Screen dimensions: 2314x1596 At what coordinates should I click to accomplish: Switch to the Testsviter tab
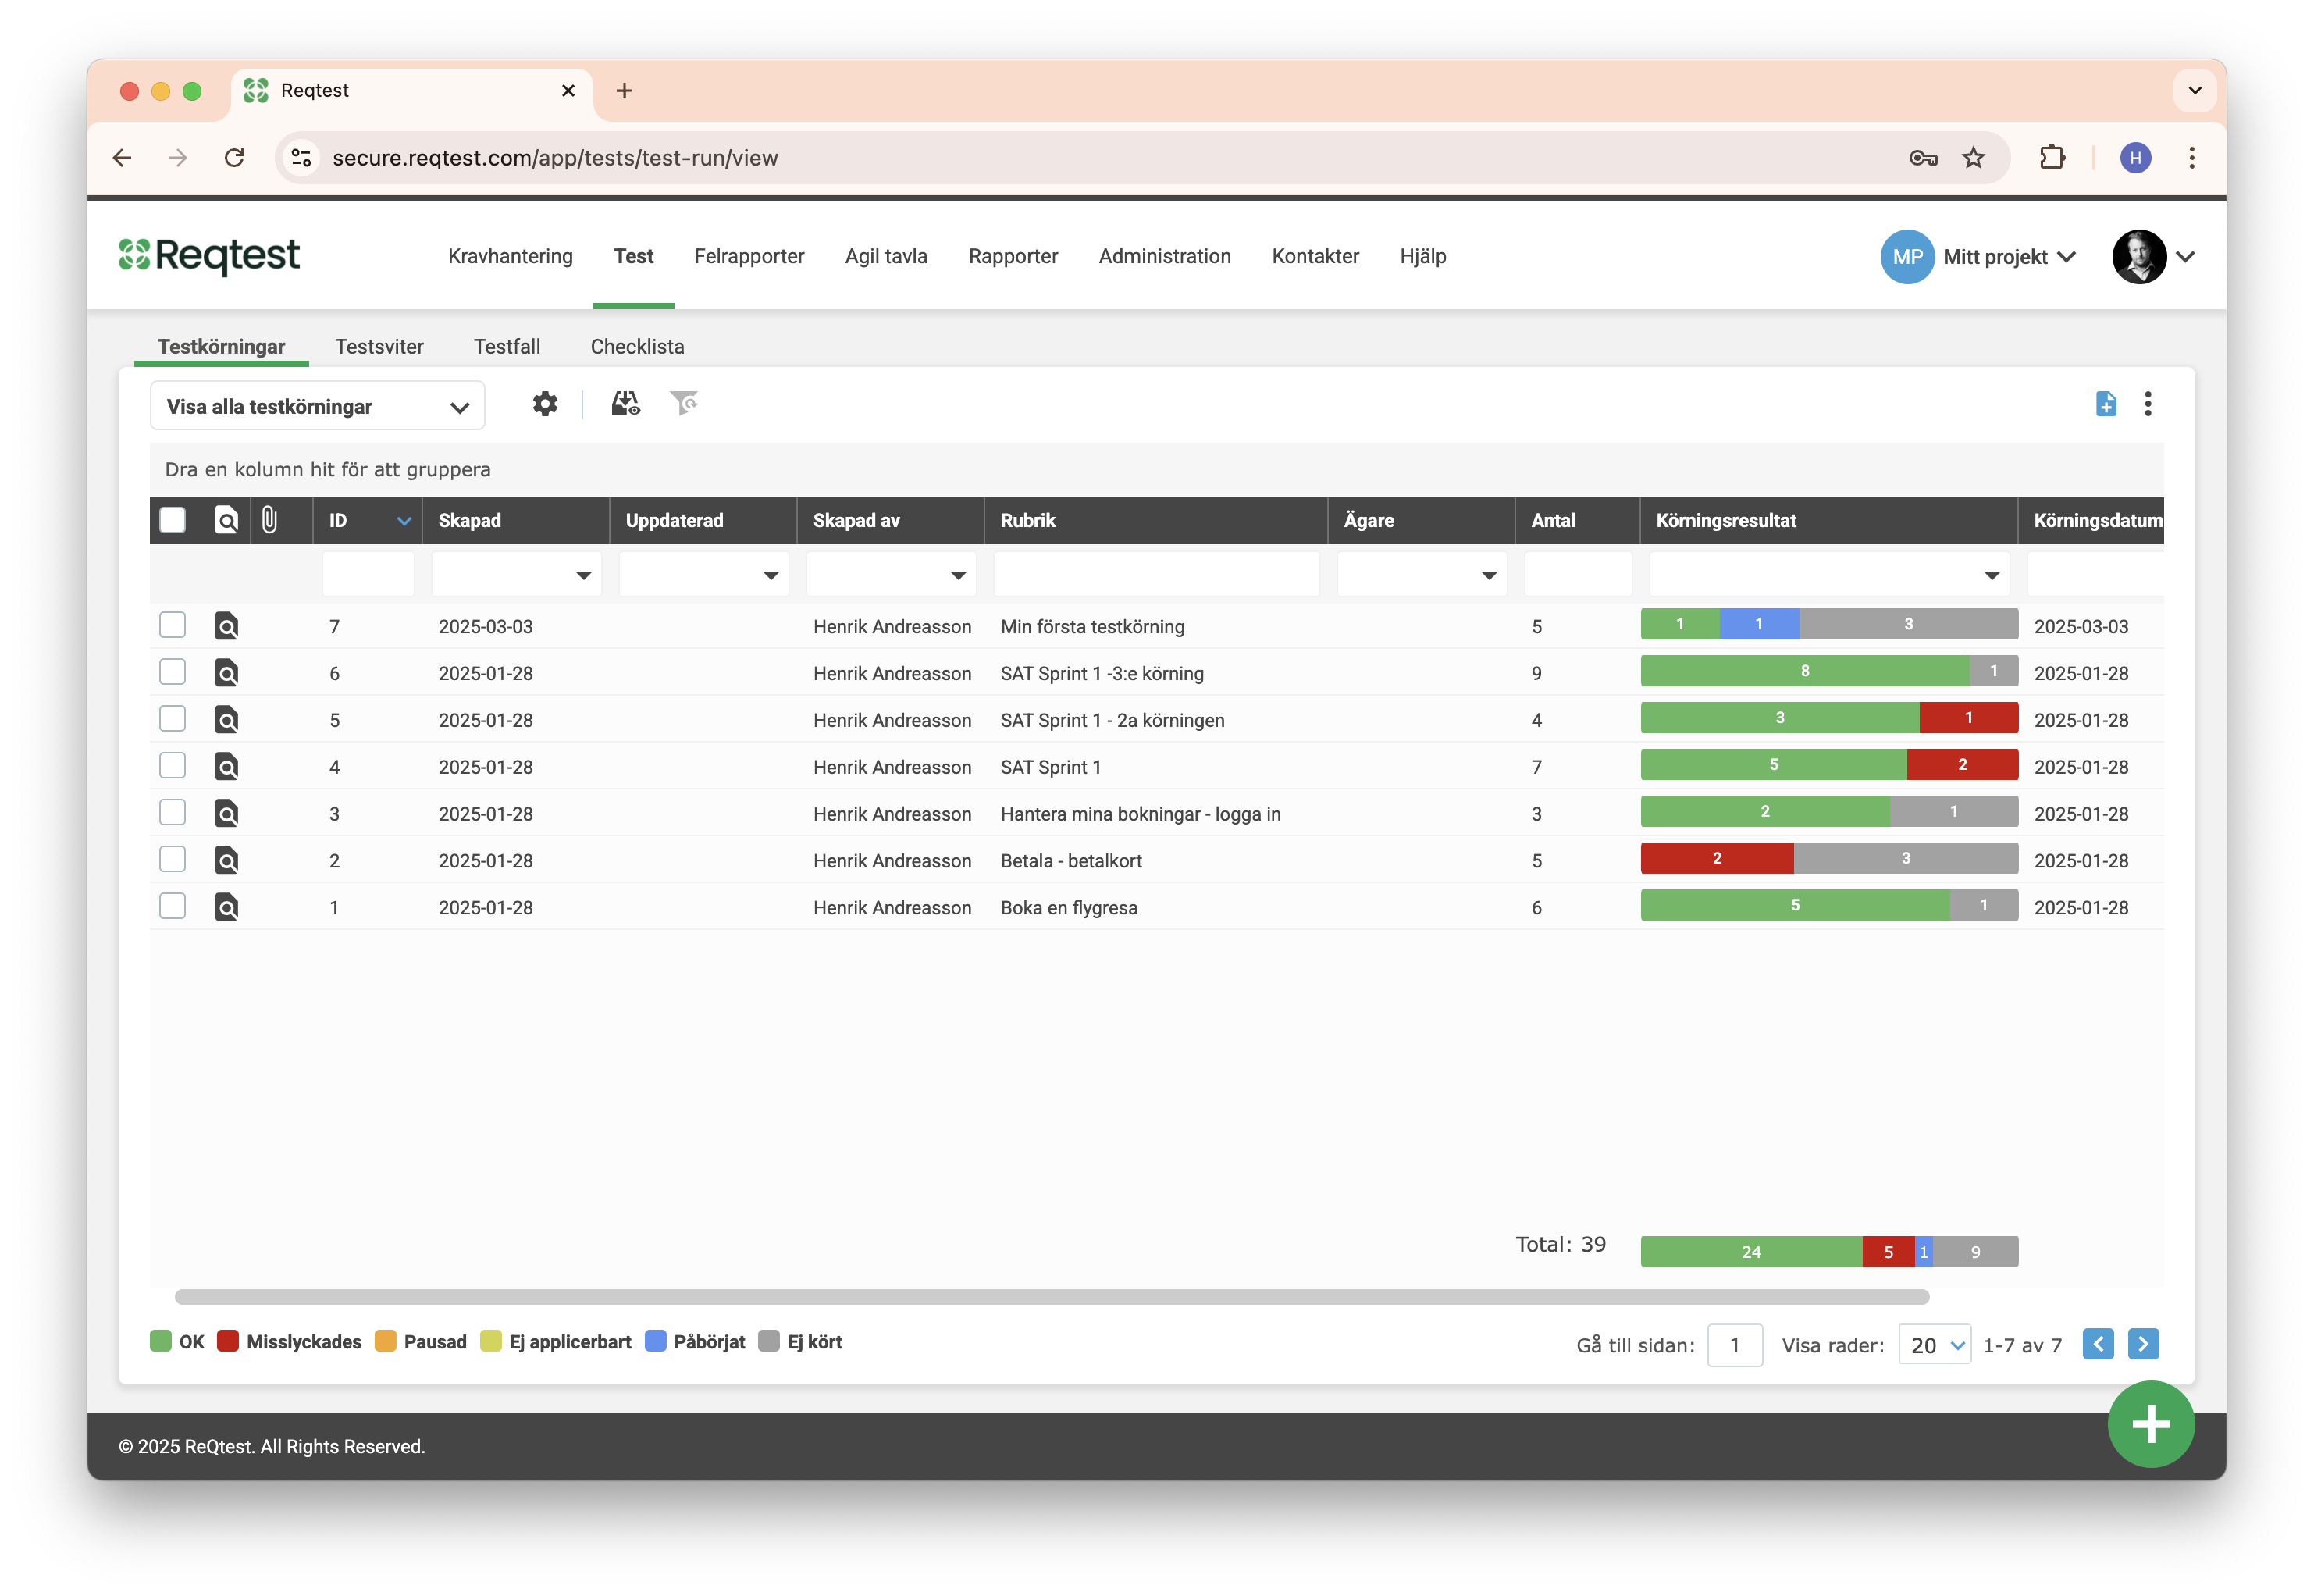(380, 347)
